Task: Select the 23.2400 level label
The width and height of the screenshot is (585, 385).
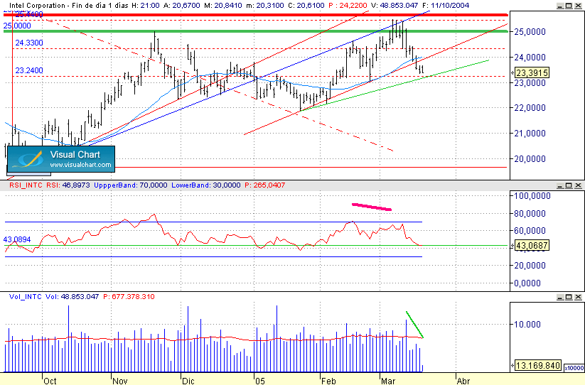Action: [29, 70]
